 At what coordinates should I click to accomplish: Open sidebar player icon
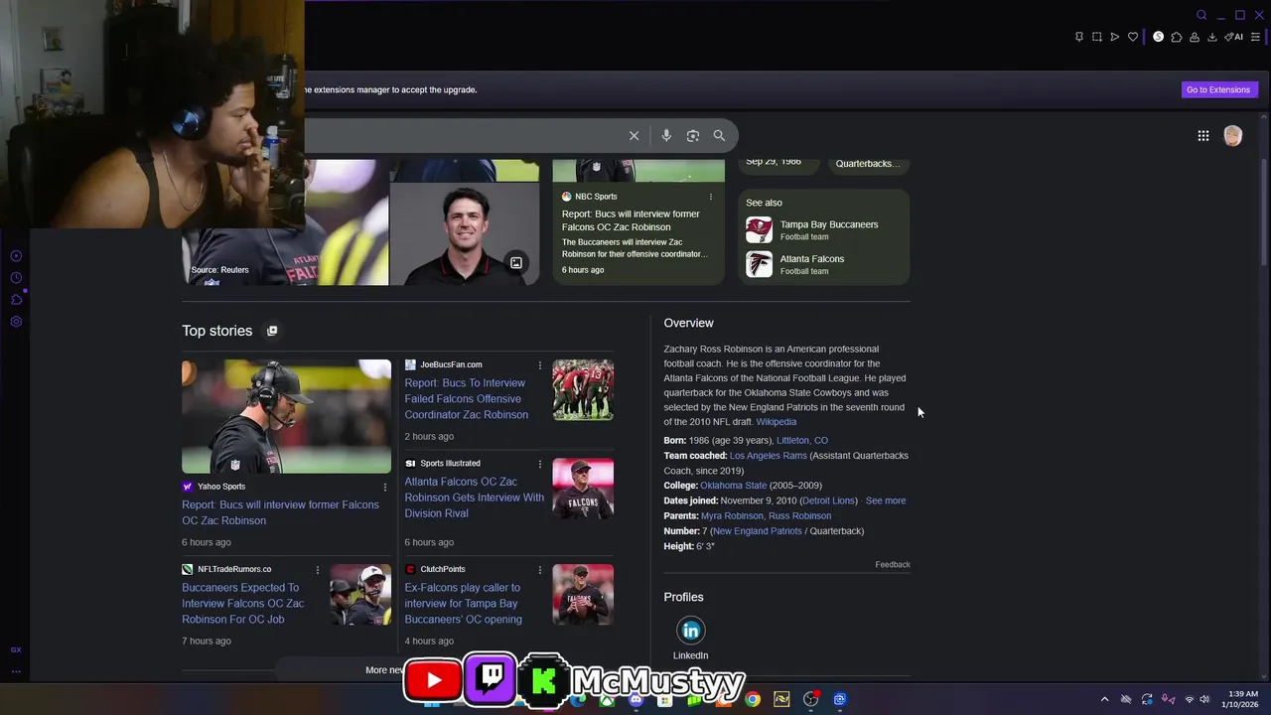pos(16,256)
